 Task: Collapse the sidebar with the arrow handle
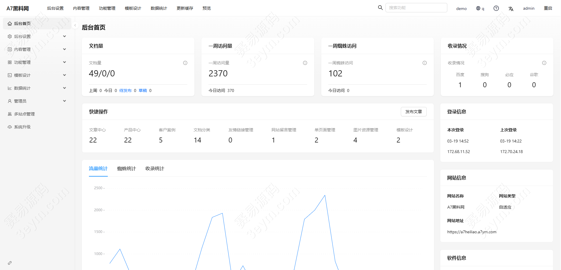tap(75, 25)
